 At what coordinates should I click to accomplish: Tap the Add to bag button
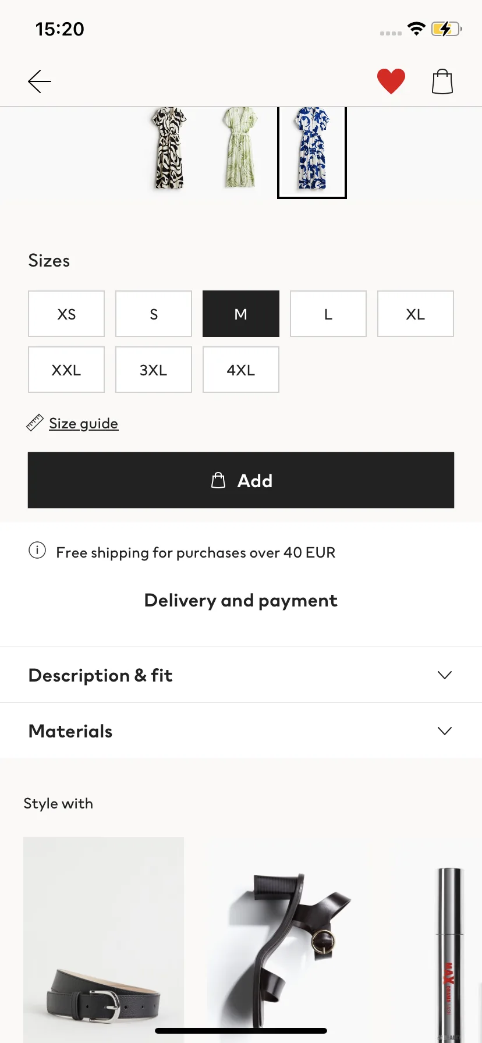coord(241,480)
